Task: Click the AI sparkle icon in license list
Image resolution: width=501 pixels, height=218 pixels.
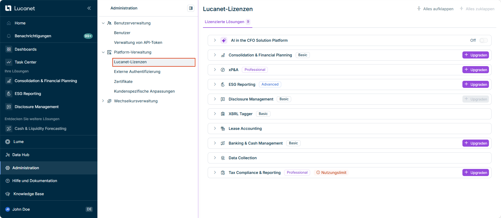Action: click(224, 40)
